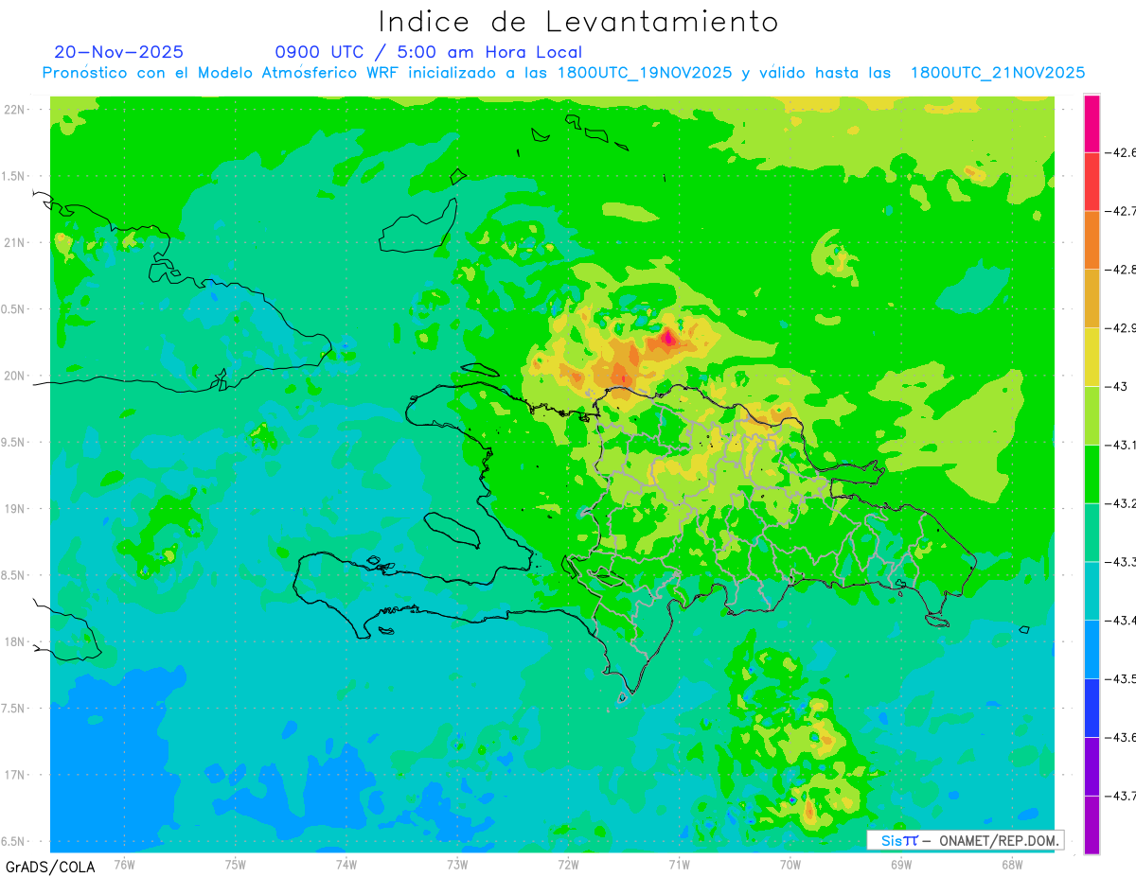
Task: Pick the cyan swatch between -43.3 and -43.4
Action: click(1092, 590)
